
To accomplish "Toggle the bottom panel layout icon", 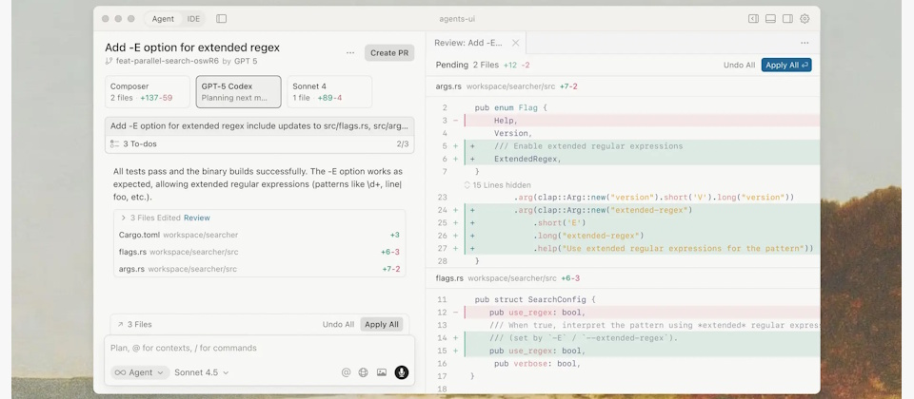I will [x=770, y=18].
